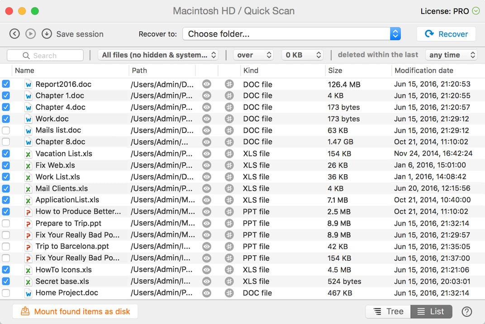Select the file name Work List.xls

coord(57,176)
